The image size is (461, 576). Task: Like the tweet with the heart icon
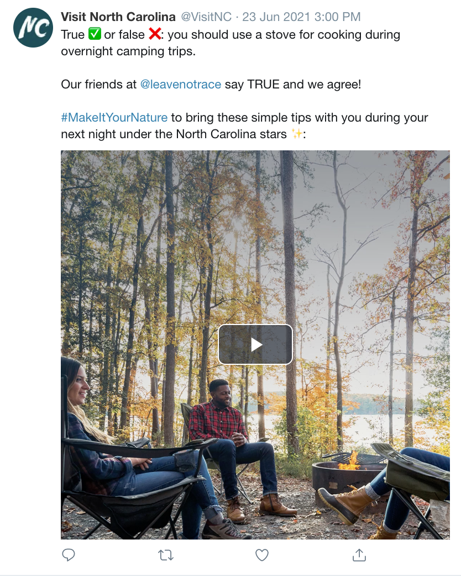pos(262,554)
